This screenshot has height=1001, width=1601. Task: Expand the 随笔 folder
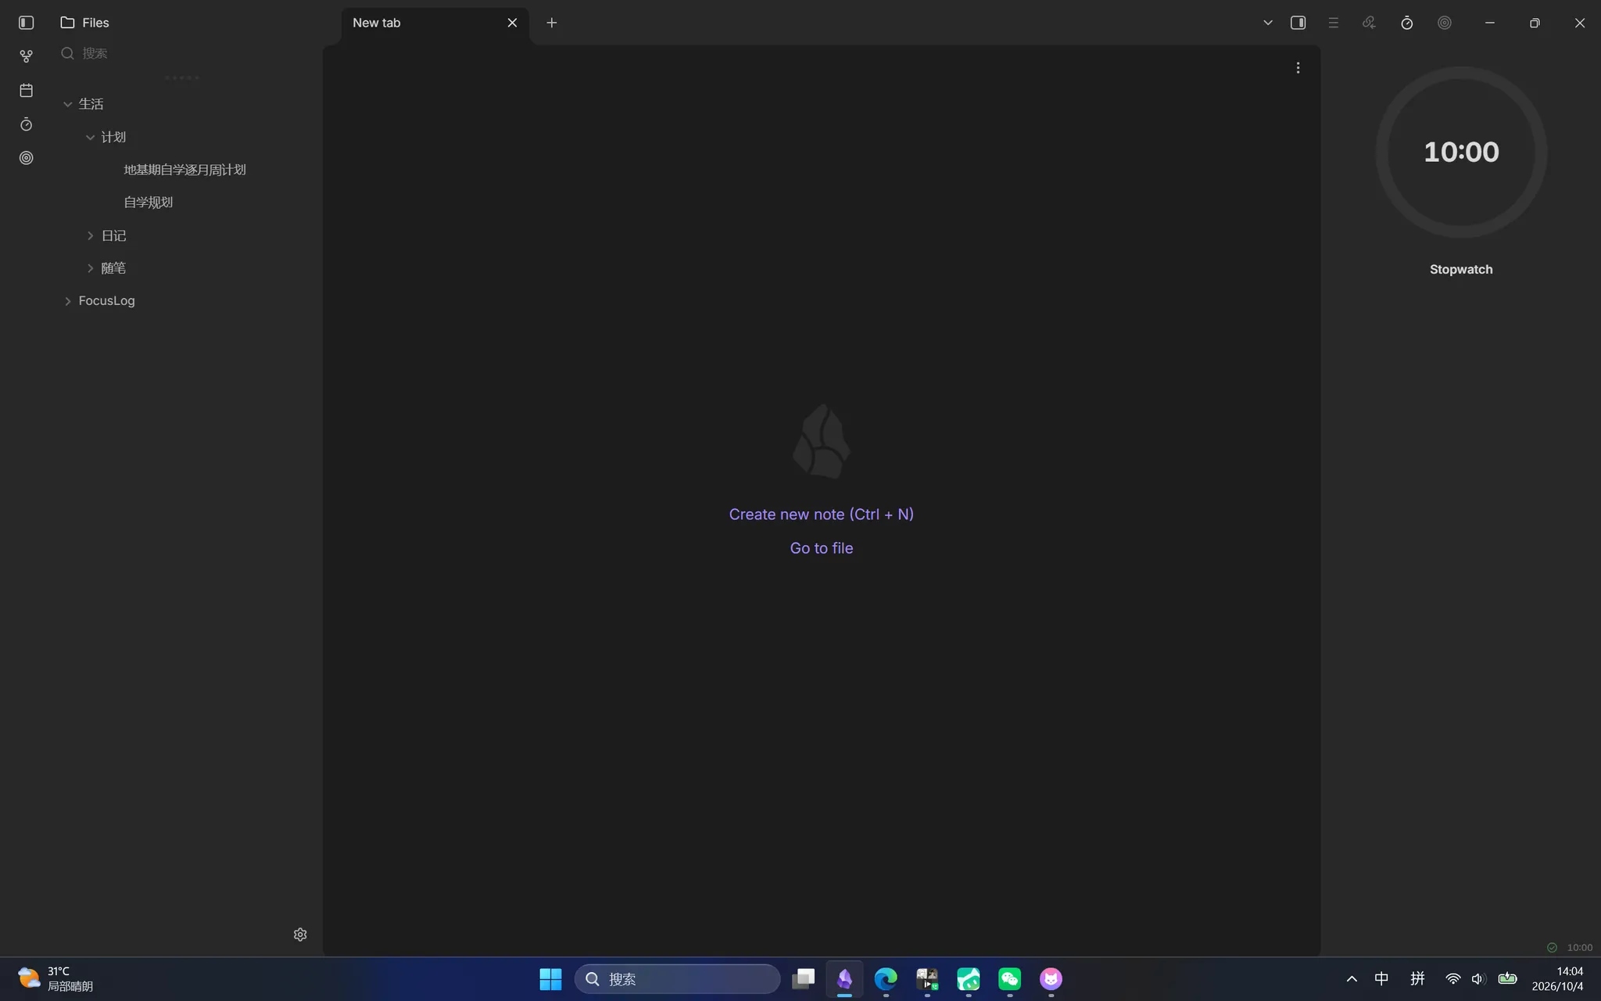pyautogui.click(x=91, y=268)
